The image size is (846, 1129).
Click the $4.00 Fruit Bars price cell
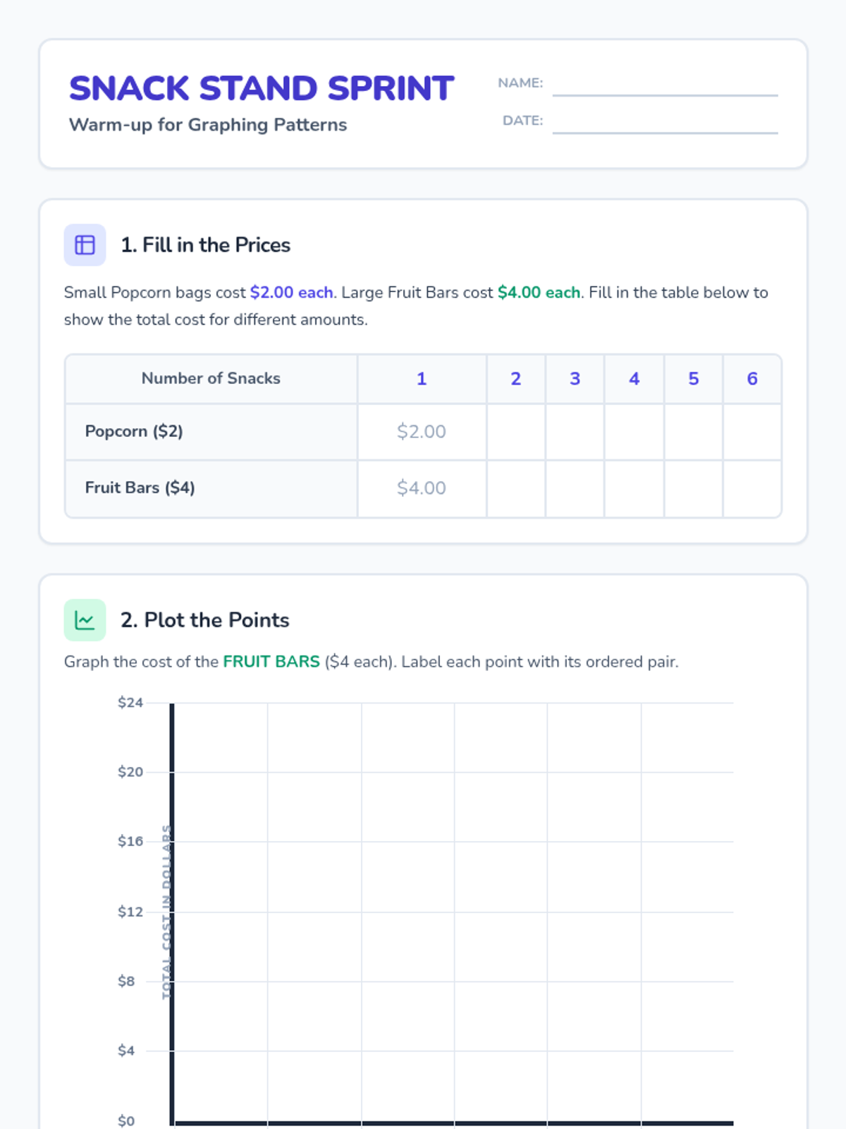click(422, 489)
